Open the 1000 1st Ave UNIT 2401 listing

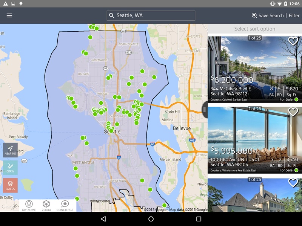pyautogui.click(x=254, y=140)
